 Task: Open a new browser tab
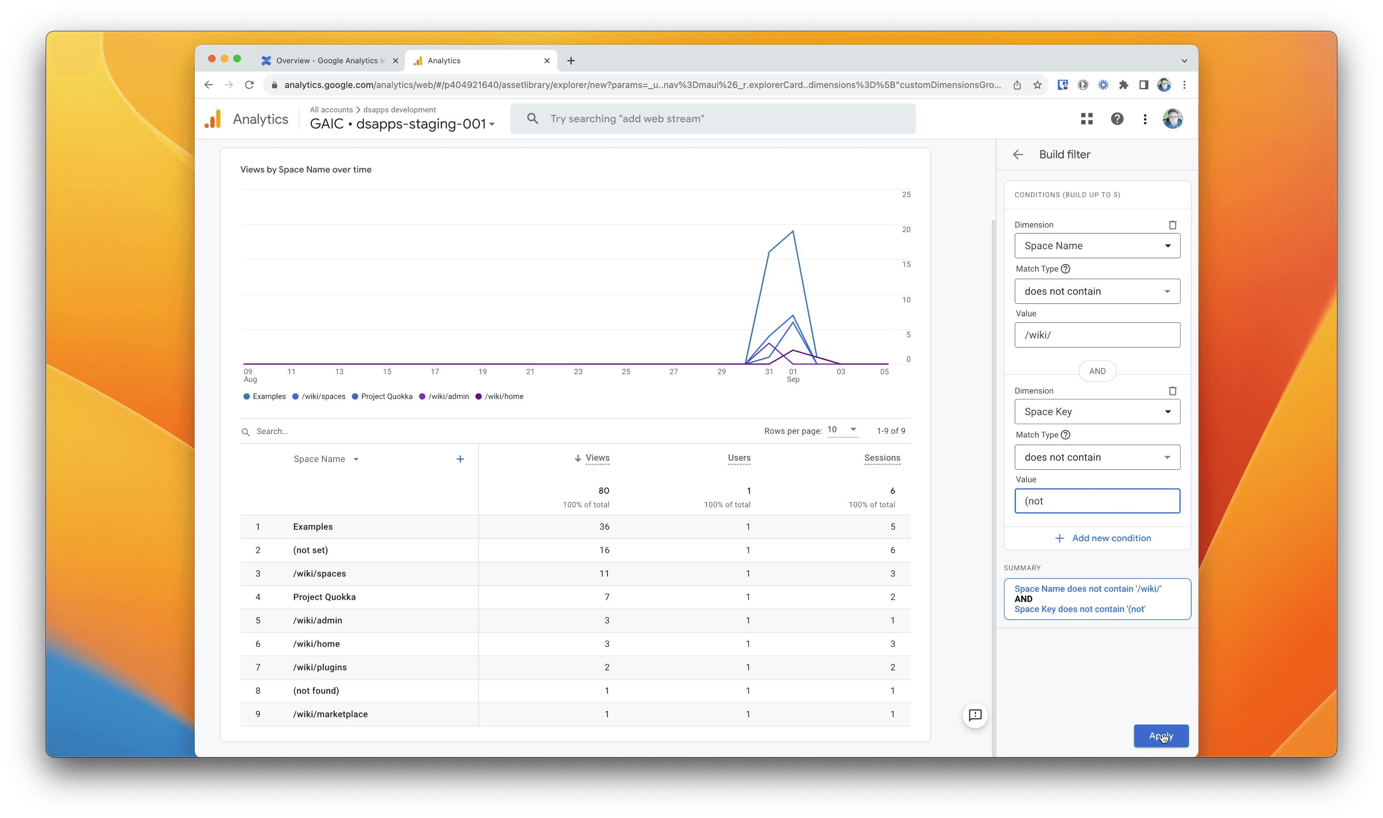click(x=571, y=60)
